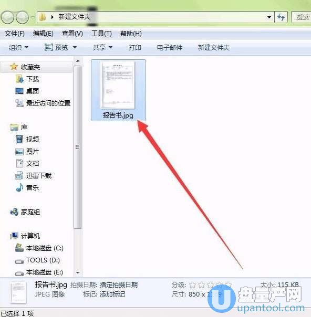Image resolution: width=311 pixels, height=317 pixels.
Task: Select the 报告书.jpg file thumbnail
Action: [118, 85]
